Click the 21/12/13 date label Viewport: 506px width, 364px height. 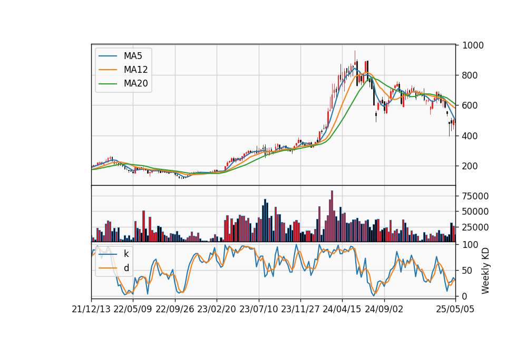point(91,309)
